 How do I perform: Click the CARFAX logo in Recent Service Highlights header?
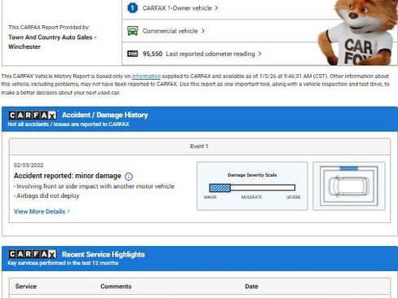coord(33,254)
